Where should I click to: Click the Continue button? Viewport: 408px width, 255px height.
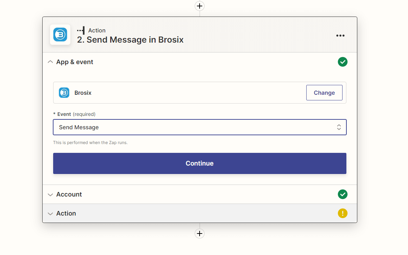(200, 163)
